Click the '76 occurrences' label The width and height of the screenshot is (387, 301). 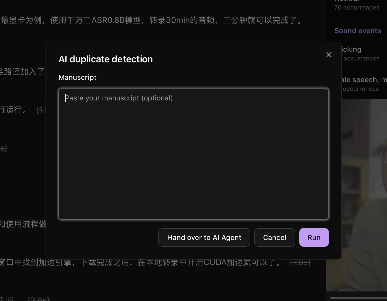point(357,7)
